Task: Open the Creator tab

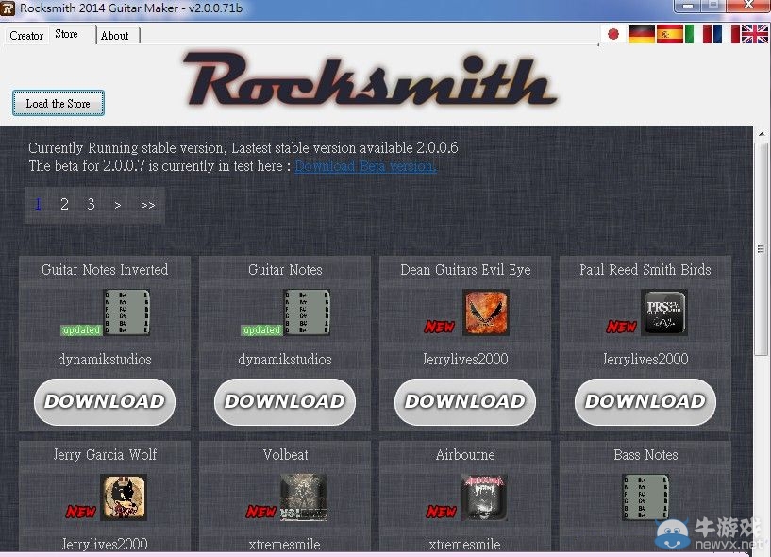Action: (x=26, y=36)
